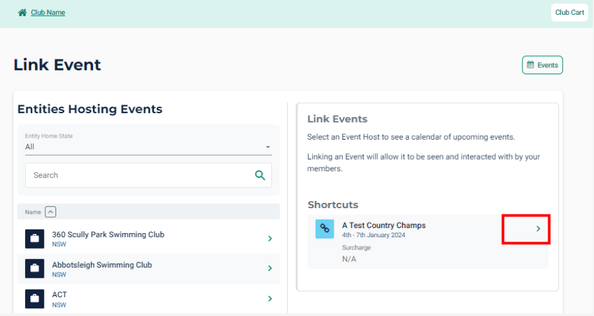Toggle Name column sort arrow
Image resolution: width=594 pixels, height=316 pixels.
point(50,212)
